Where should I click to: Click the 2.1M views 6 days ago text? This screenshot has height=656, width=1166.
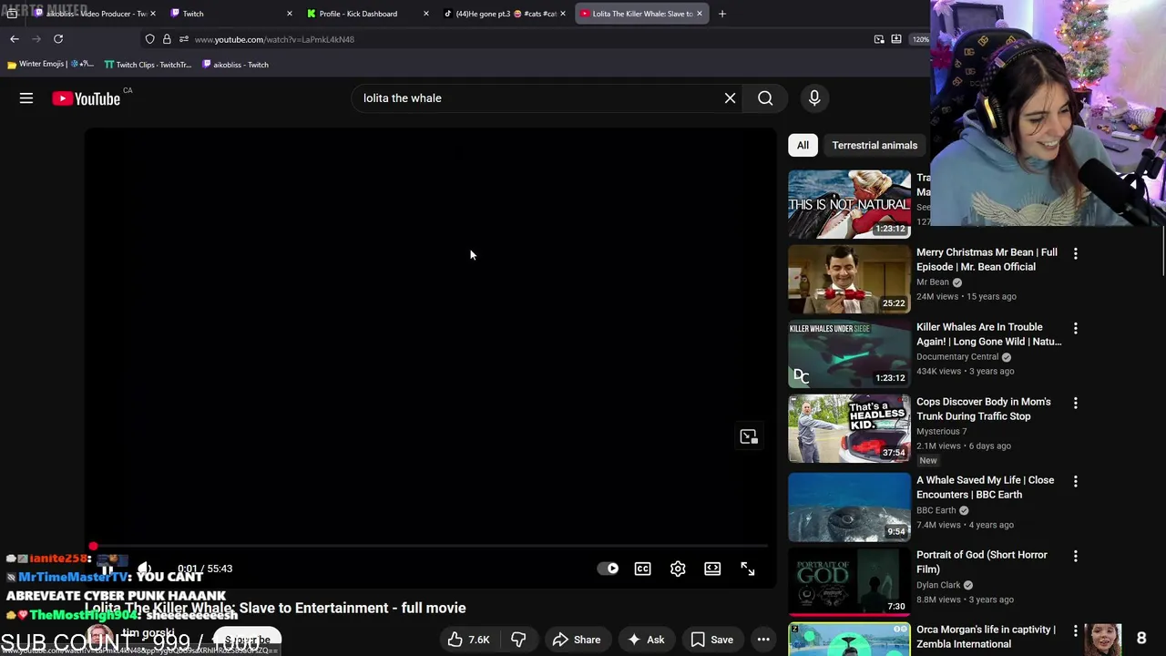click(964, 446)
